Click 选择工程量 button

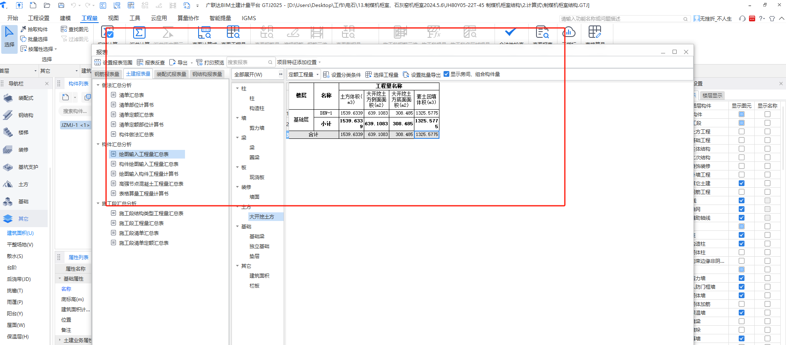click(382, 74)
